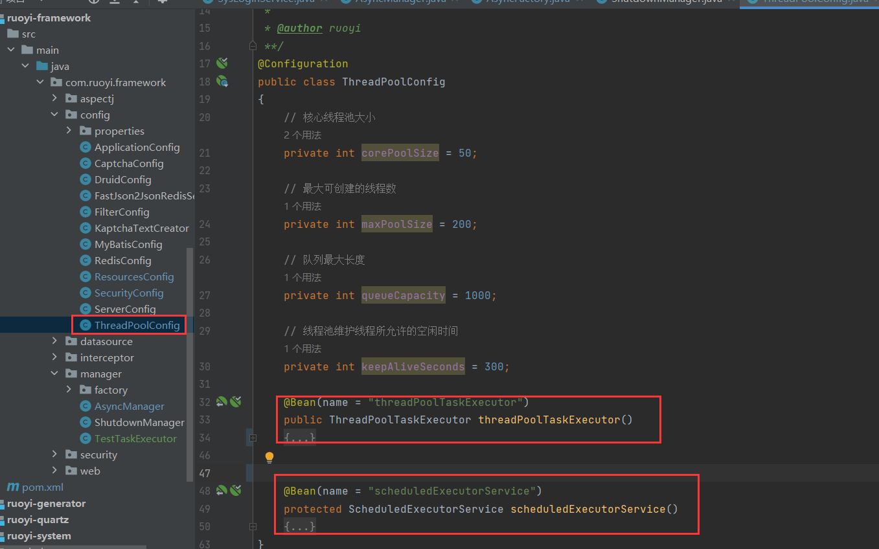Collapse the config folder in project tree
The width and height of the screenshot is (879, 549).
coord(55,115)
